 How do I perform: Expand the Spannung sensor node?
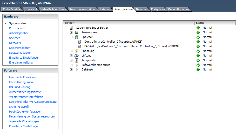point(71,51)
